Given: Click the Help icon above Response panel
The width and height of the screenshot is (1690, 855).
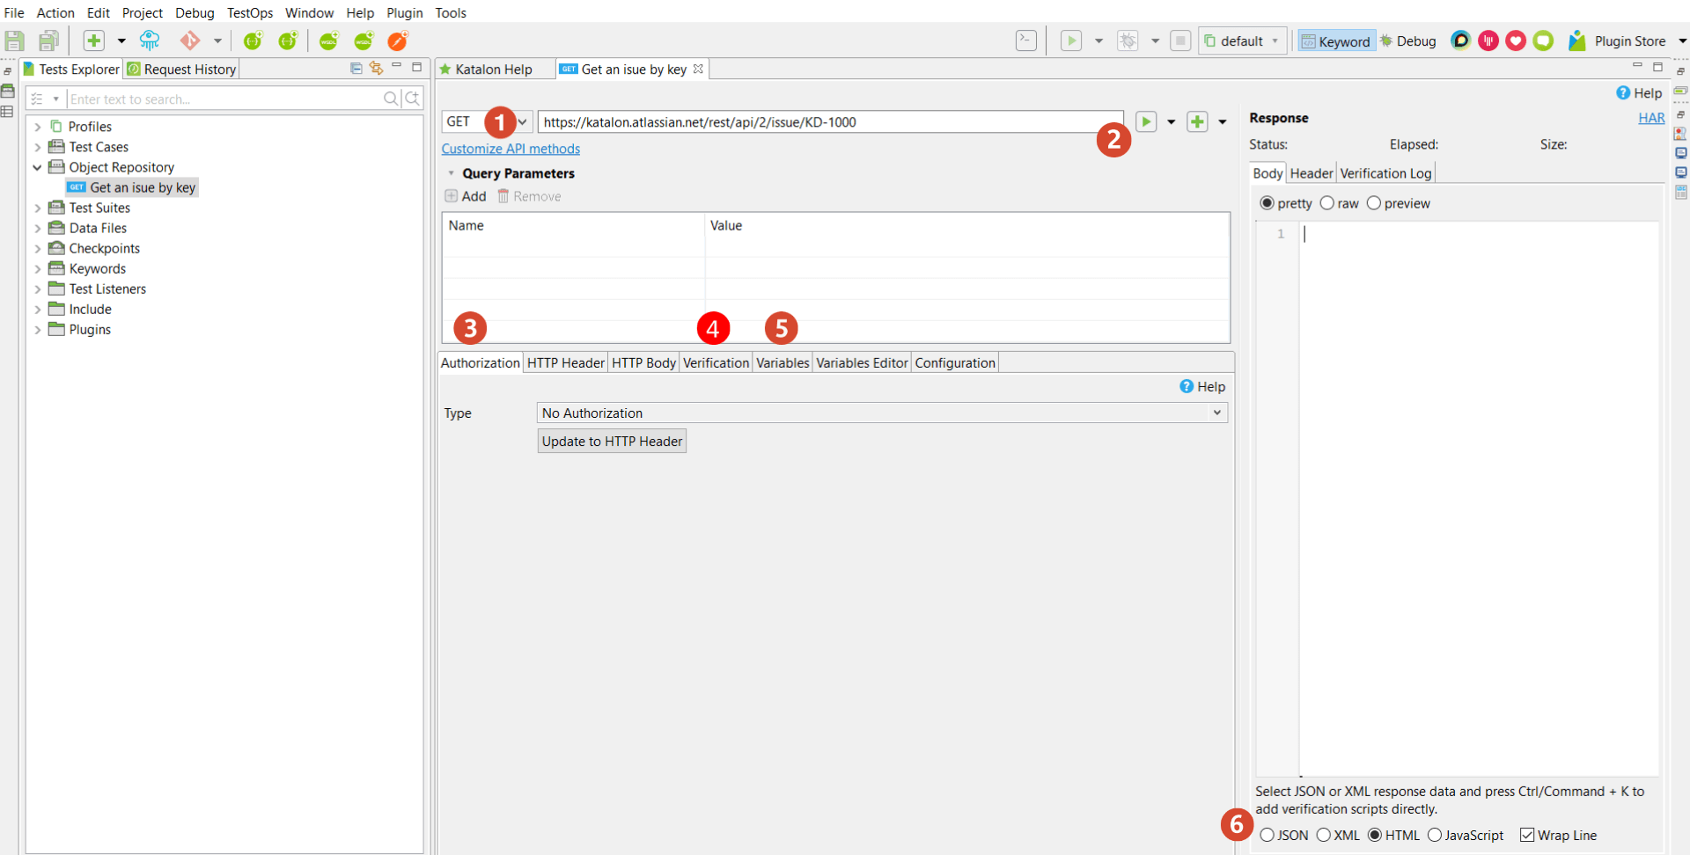Looking at the screenshot, I should point(1623,92).
